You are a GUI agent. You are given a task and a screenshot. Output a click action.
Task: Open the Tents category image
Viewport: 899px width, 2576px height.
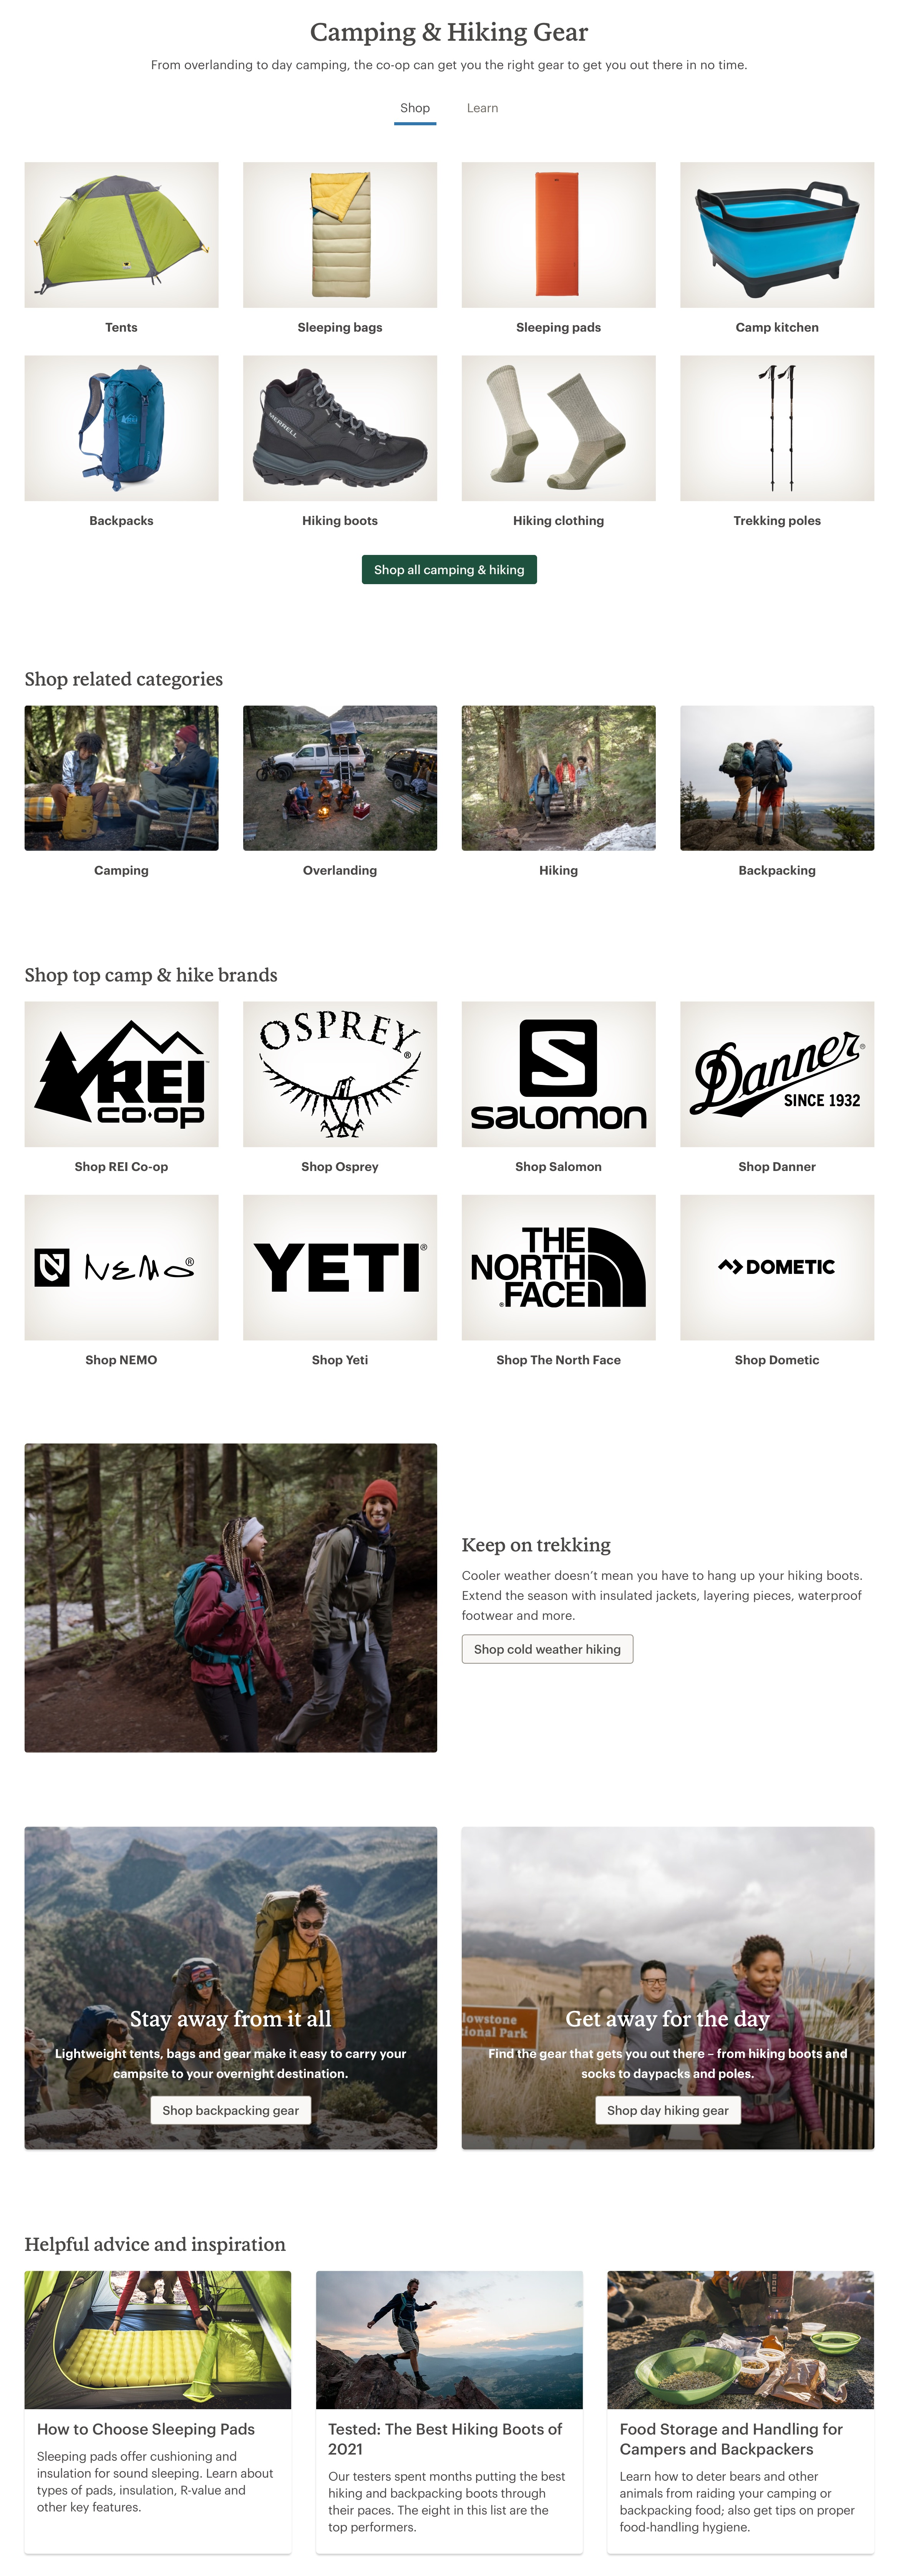(121, 235)
